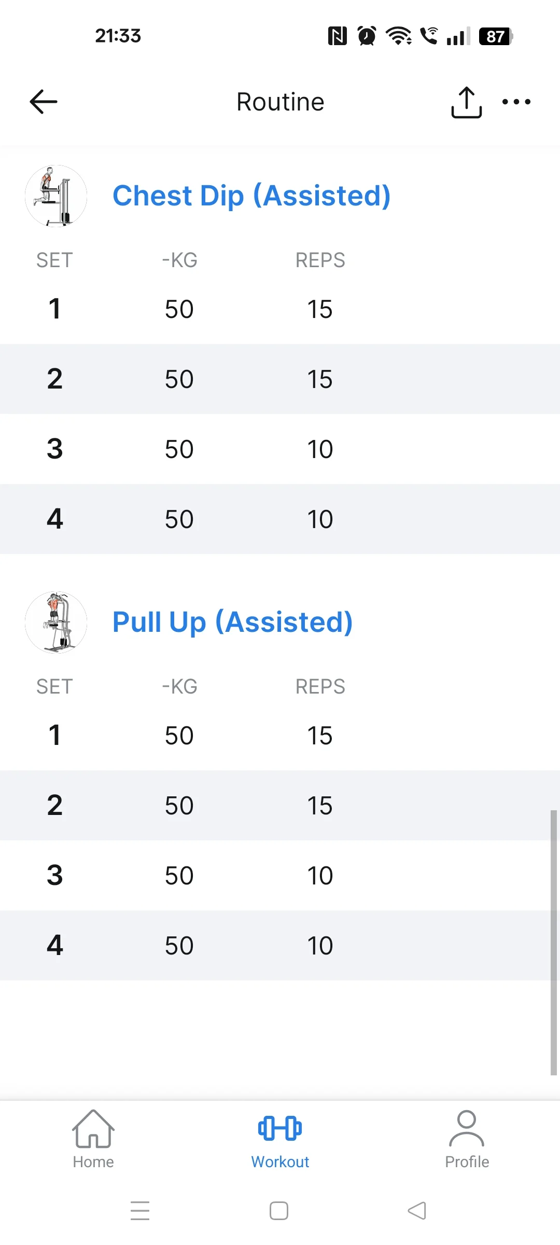Select set 2 weight of Pull Up
Image resolution: width=560 pixels, height=1245 pixels.
[179, 806]
